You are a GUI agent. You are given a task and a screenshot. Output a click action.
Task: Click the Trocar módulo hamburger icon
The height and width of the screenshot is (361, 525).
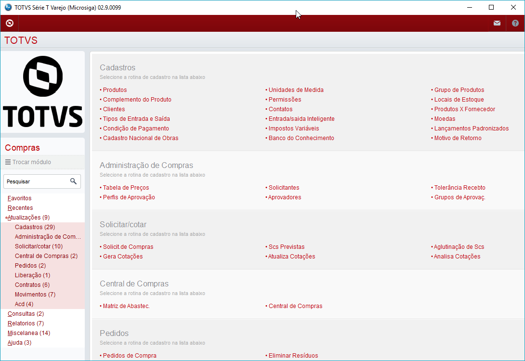pos(8,162)
